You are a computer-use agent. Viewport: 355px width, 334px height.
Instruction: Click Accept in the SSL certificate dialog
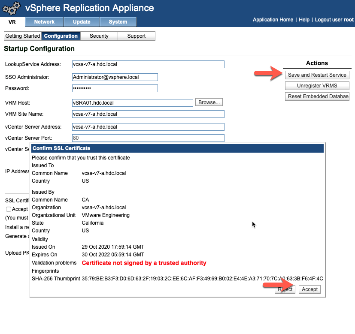(309, 289)
